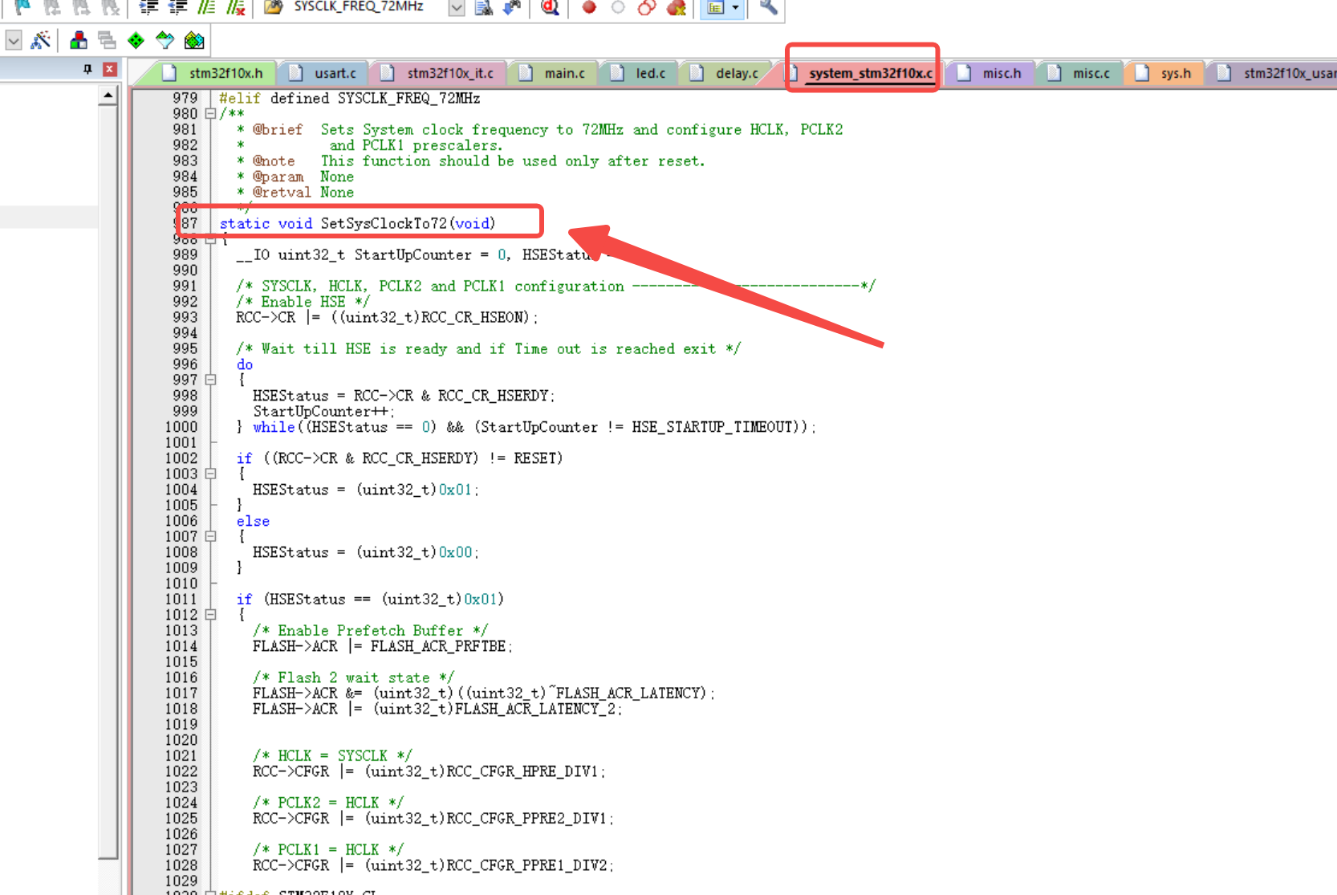1337x895 pixels.
Task: Click the indent selected lines icon
Action: (148, 7)
